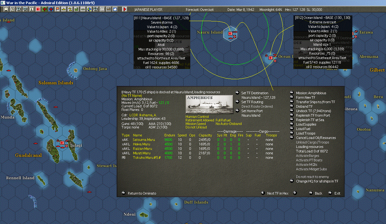Click Guadalcanal label on map
Screen dimensions: 386x224
[x=29, y=155]
